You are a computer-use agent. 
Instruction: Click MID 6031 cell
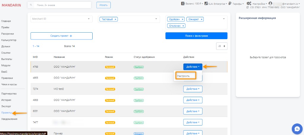(36, 111)
